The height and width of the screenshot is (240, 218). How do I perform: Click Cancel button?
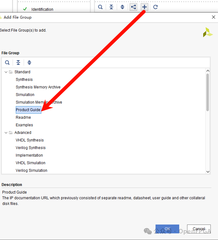click(199, 229)
